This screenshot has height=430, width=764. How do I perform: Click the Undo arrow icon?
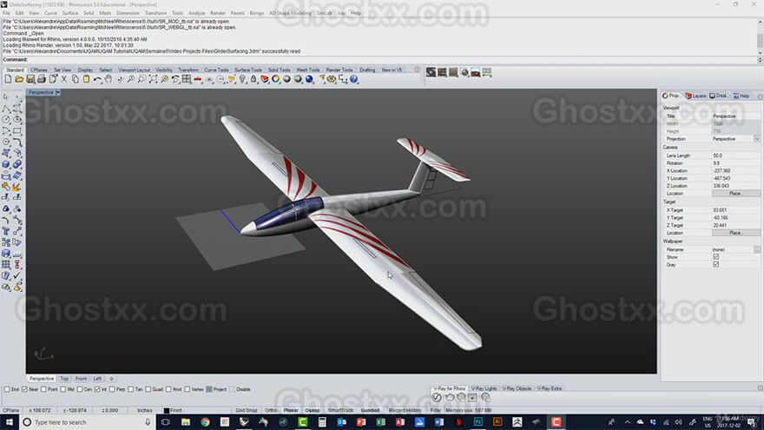(x=97, y=79)
